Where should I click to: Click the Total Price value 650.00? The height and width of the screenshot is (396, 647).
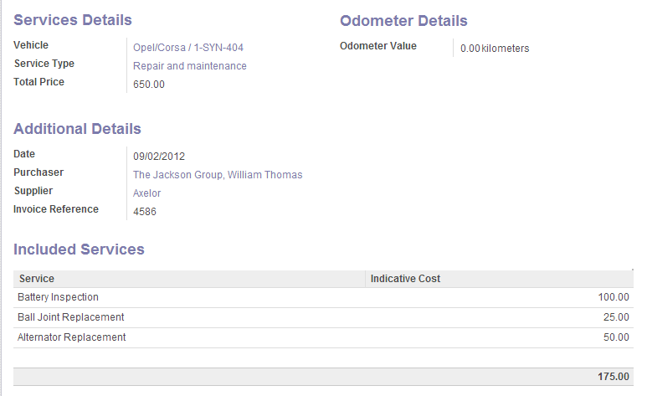coord(149,85)
